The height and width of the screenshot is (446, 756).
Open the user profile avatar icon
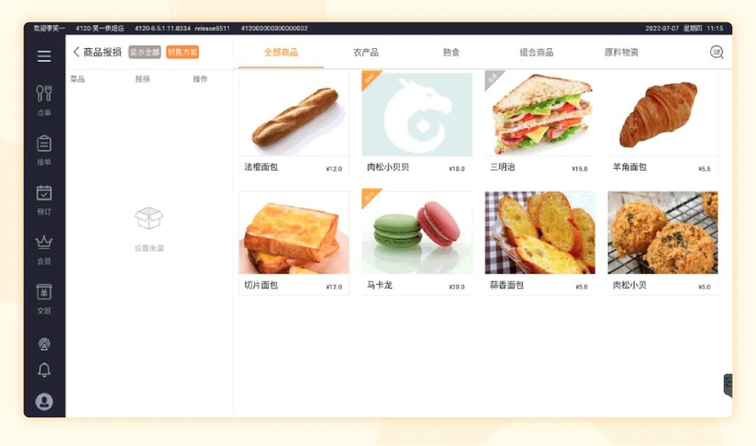[44, 402]
